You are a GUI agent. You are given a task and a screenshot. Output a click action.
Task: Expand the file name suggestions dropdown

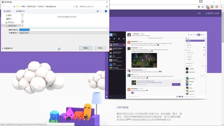[x=107, y=30]
